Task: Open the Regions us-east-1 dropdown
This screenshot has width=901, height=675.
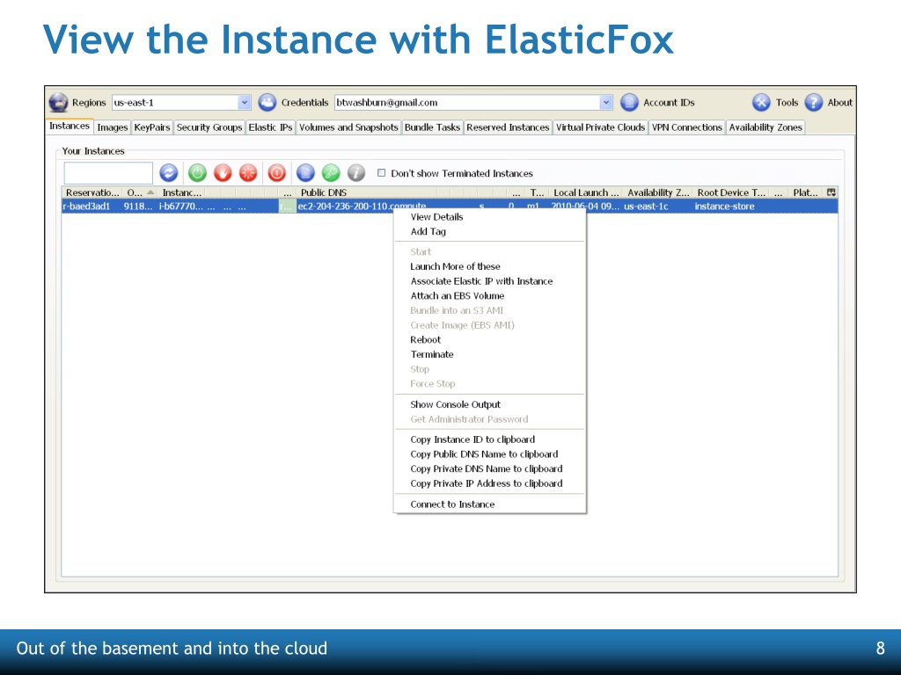Action: pyautogui.click(x=245, y=102)
